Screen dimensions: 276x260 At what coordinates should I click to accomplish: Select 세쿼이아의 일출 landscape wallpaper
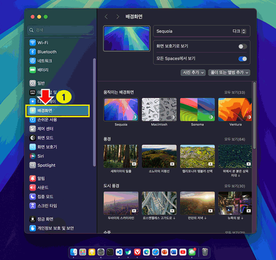(121, 156)
